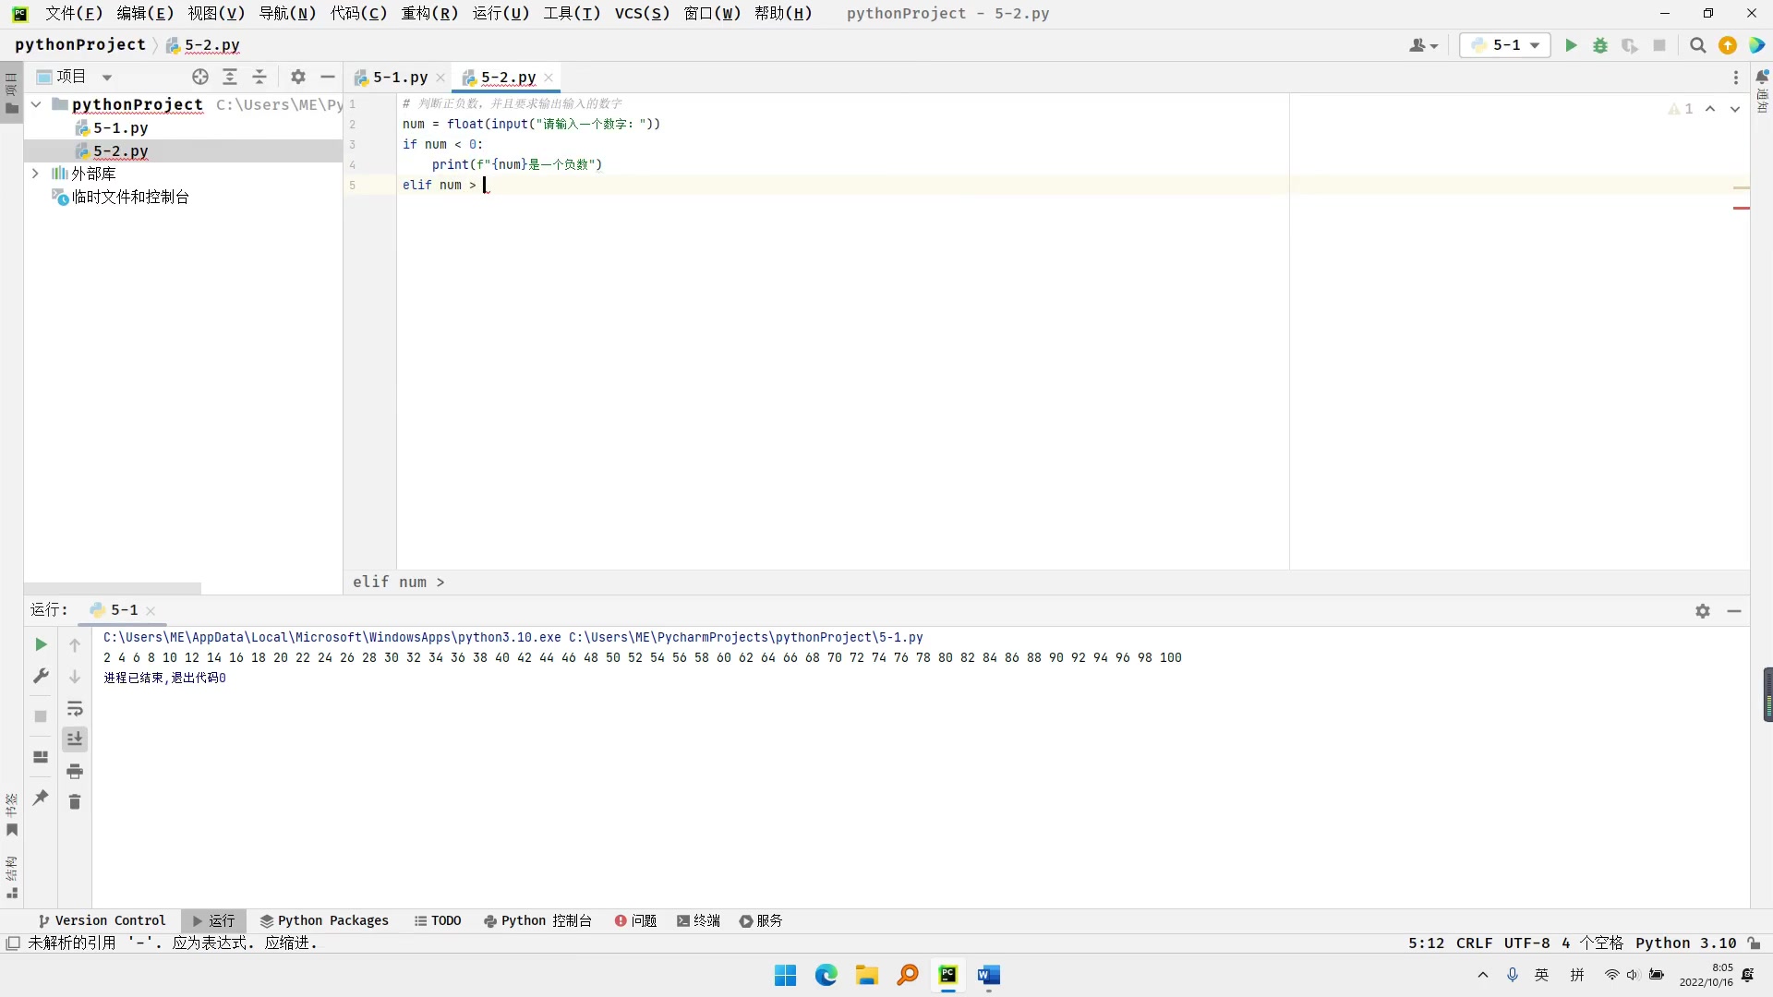Open project panel gear settings
This screenshot has width=1773, height=997.
click(x=298, y=77)
